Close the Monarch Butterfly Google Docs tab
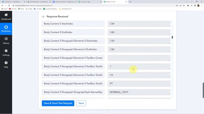 coord(75,2)
